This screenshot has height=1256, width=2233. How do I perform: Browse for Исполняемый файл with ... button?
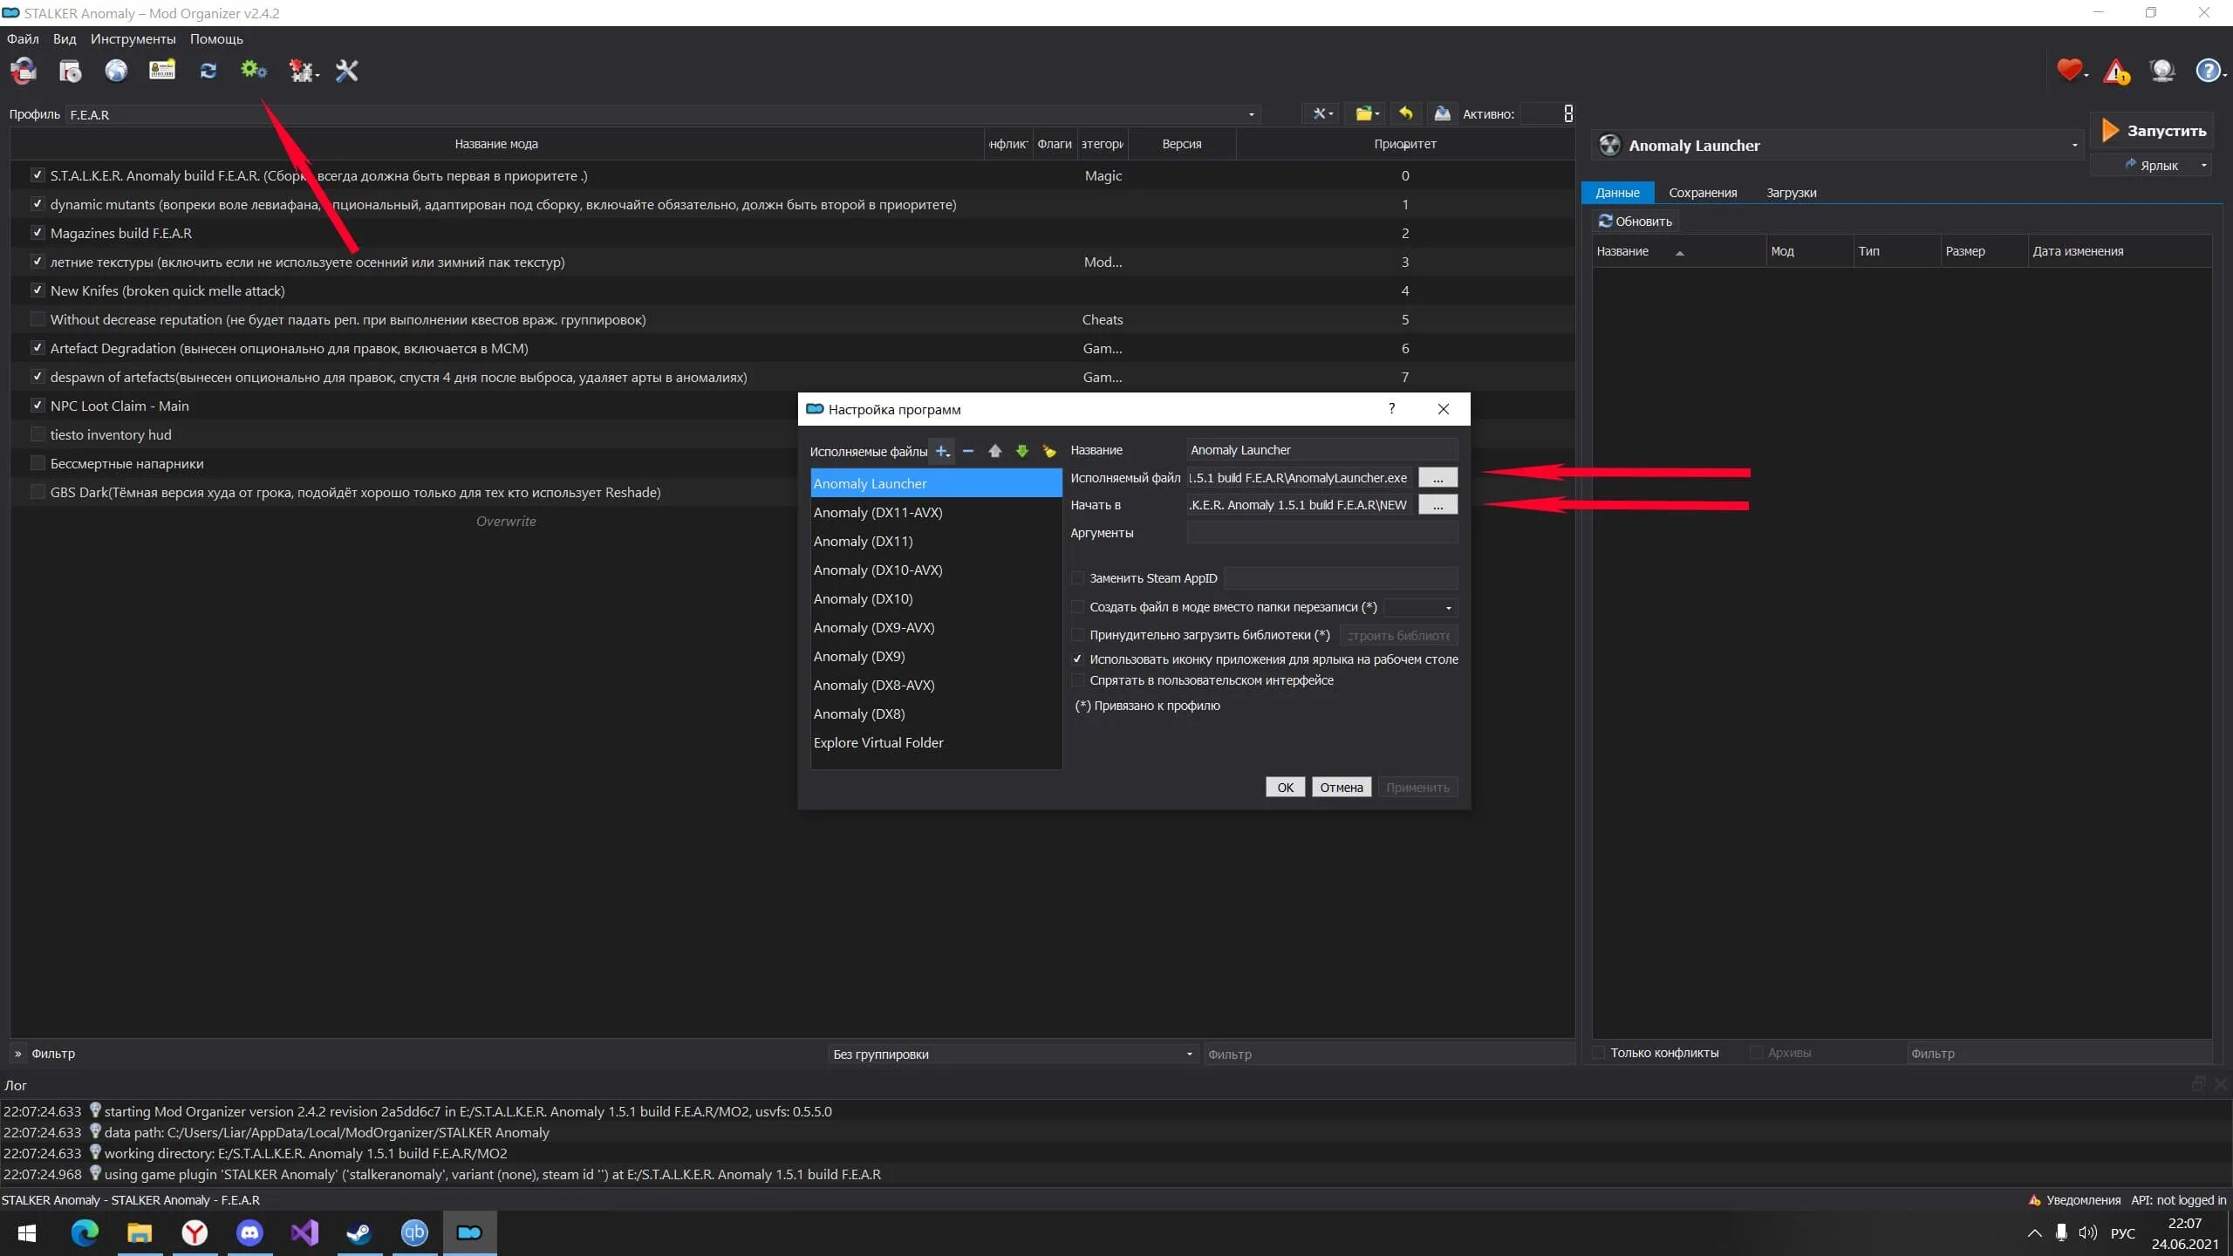[1437, 478]
